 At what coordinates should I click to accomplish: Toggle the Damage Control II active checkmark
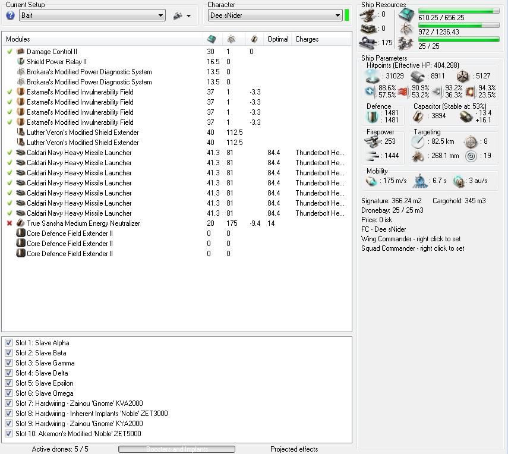[10, 52]
